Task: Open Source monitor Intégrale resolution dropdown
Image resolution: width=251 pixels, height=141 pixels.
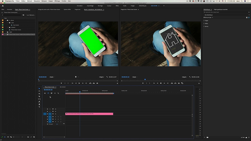Action: click(x=102, y=77)
